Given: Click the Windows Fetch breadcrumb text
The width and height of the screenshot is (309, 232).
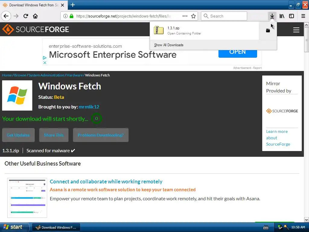Looking at the screenshot, I should click(x=97, y=75).
